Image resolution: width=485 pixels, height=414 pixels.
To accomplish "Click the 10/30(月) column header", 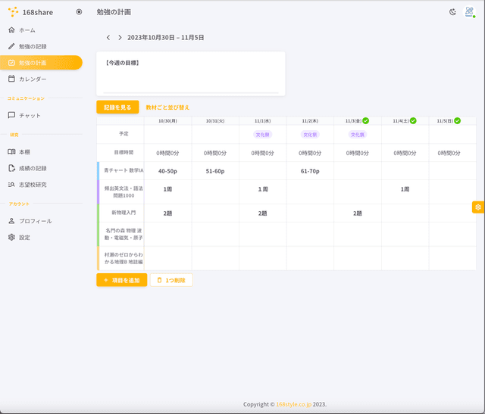I will point(167,121).
